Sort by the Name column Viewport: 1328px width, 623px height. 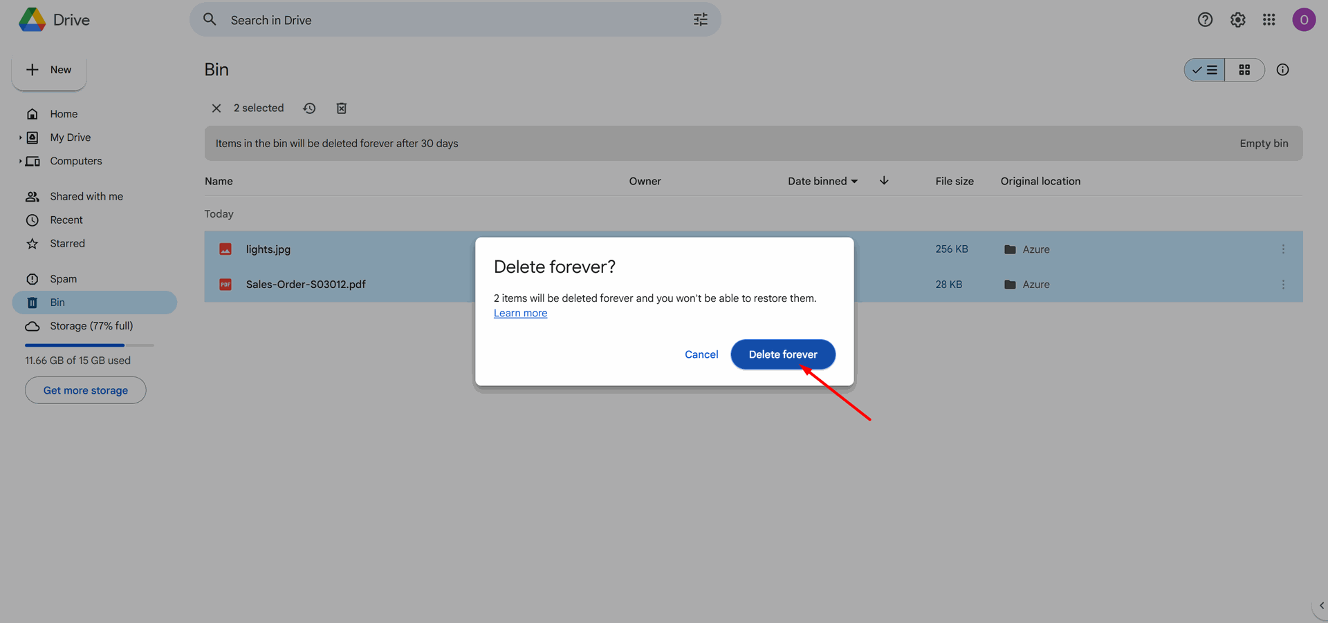tap(219, 181)
